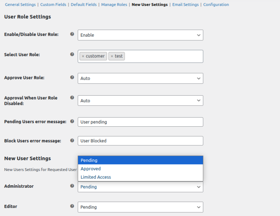Choose Limited Access in dropdown list
Image resolution: width=280 pixels, height=216 pixels.
click(x=96, y=177)
